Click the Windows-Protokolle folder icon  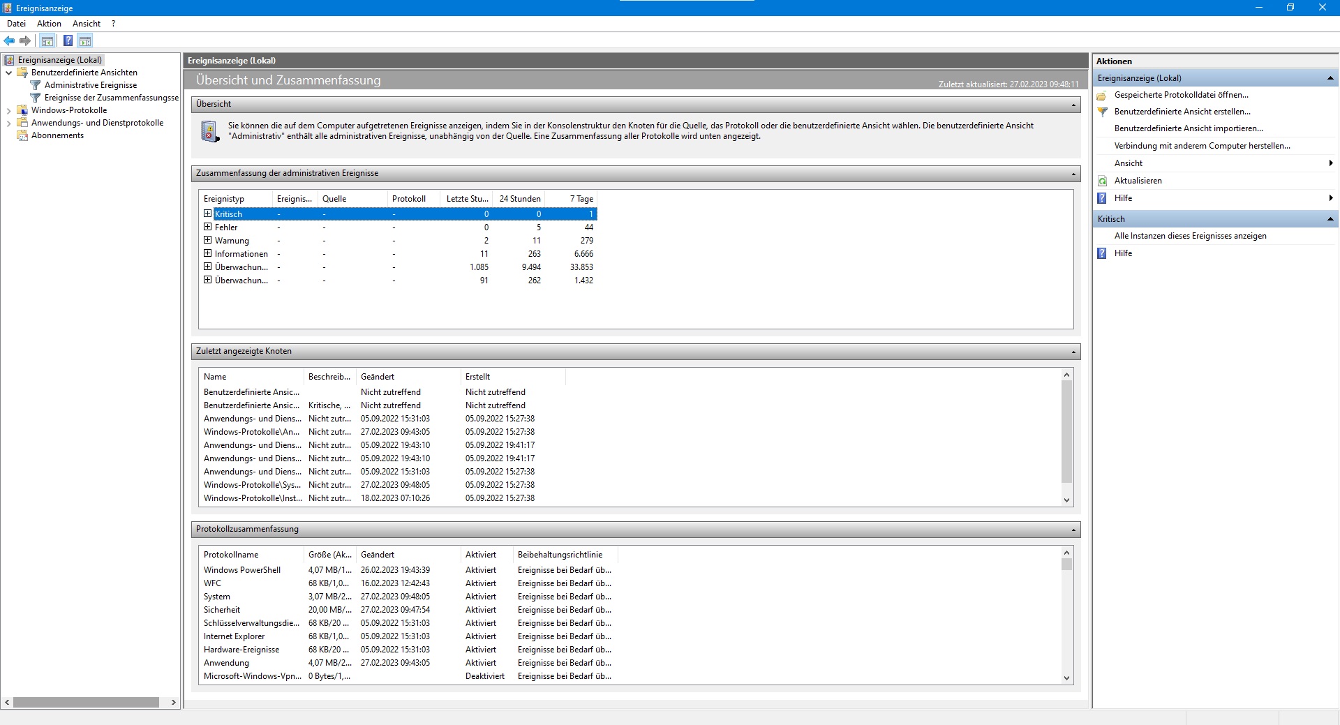tap(22, 110)
